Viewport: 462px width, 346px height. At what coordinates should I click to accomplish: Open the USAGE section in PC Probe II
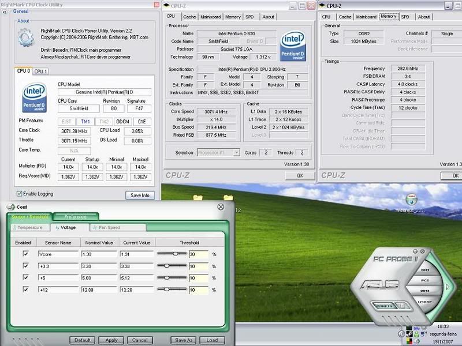[x=424, y=302]
